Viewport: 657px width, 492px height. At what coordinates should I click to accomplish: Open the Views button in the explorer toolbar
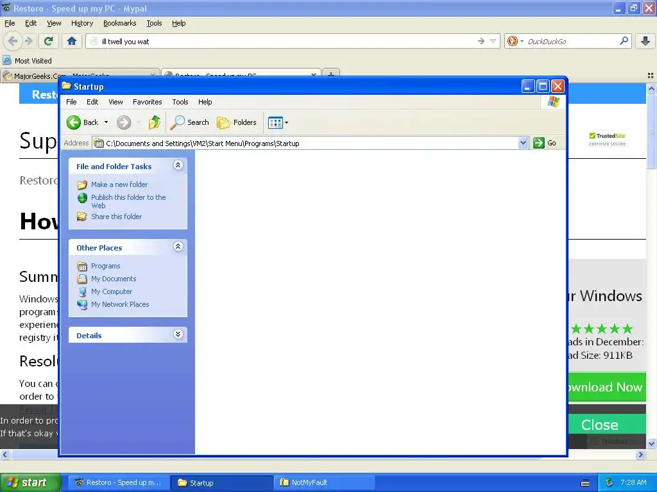click(278, 122)
